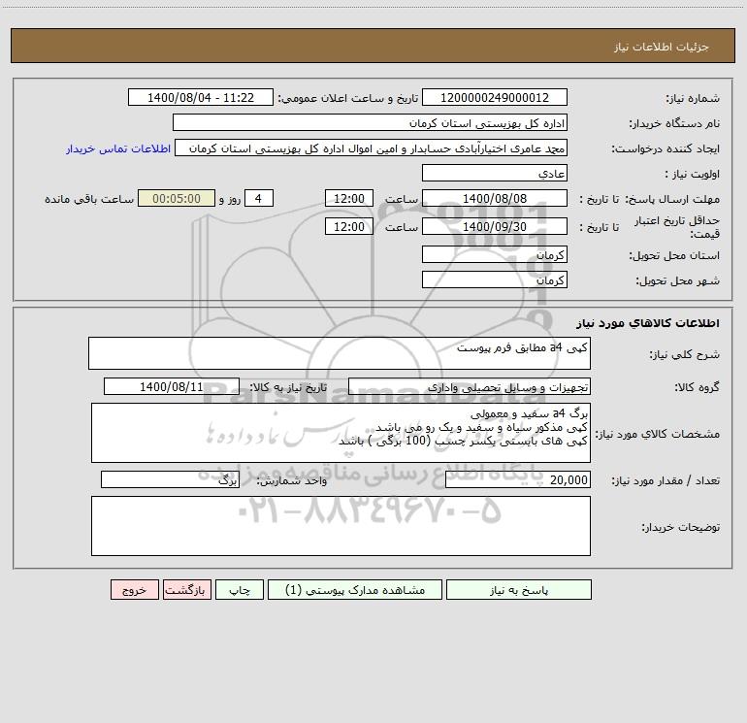The image size is (747, 723).
Task: Click the goods group field تجهیزات و وسایل
Action: (x=470, y=386)
